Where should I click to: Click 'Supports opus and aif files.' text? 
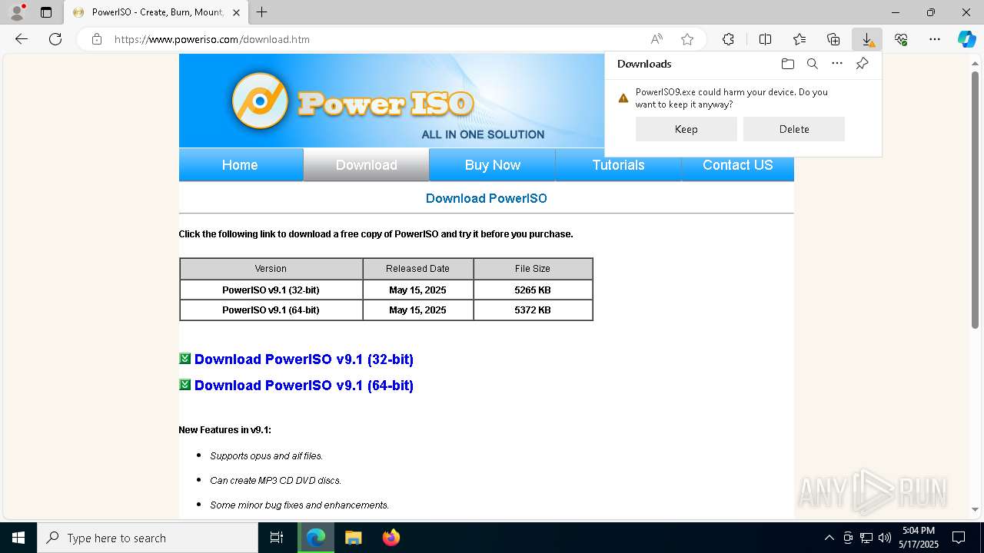point(266,455)
